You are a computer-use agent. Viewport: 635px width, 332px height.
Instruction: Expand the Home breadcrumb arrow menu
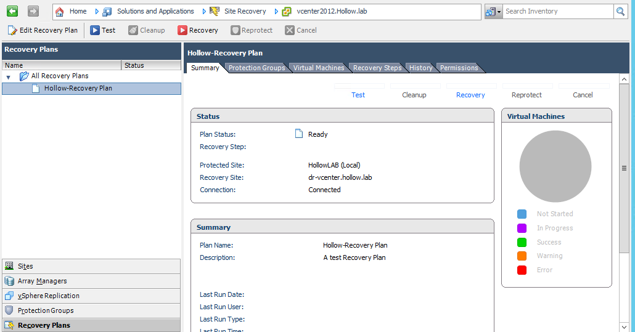[97, 11]
